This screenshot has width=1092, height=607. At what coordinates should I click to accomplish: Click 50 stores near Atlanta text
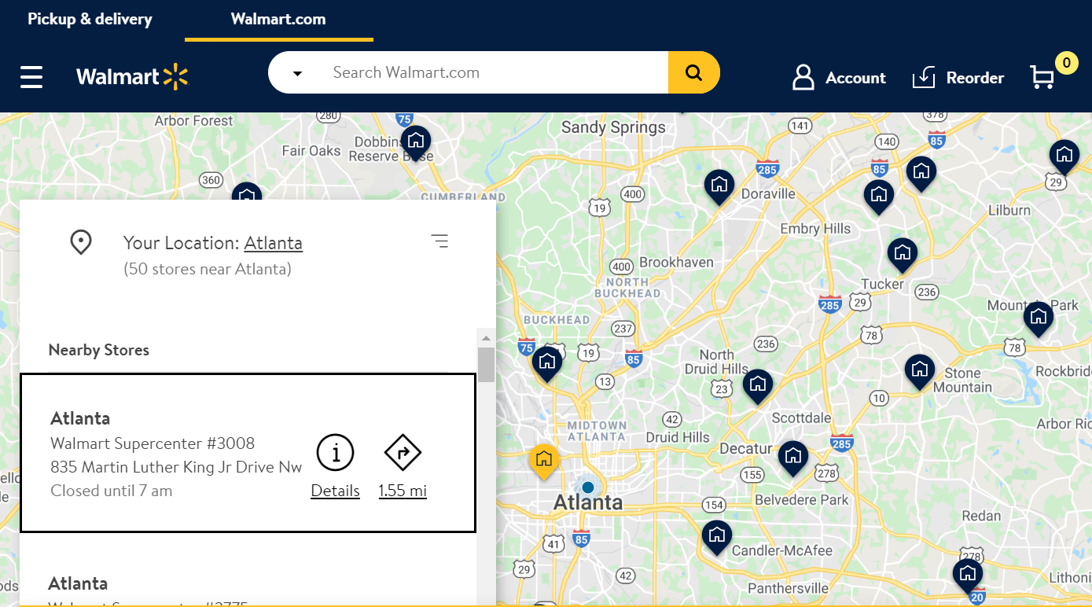(208, 269)
